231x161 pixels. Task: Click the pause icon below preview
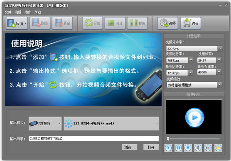tap(178, 148)
